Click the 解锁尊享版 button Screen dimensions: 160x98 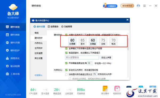coord(127,6)
